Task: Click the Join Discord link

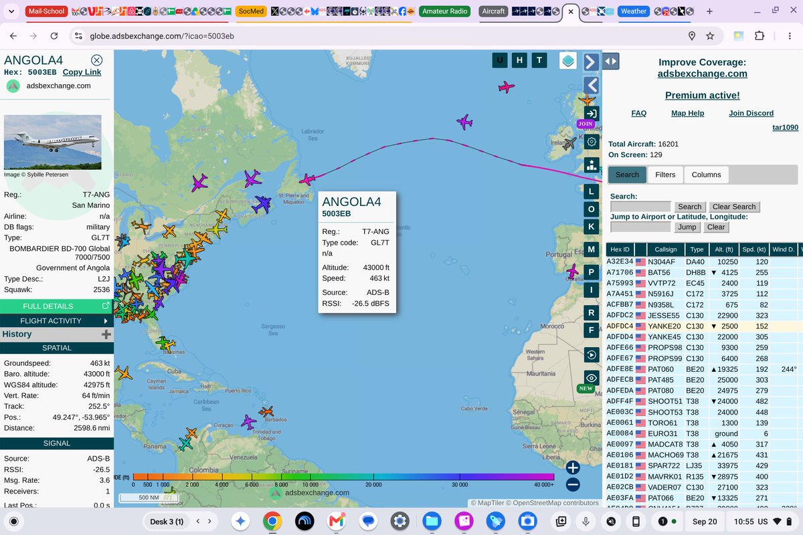Action: pyautogui.click(x=751, y=113)
